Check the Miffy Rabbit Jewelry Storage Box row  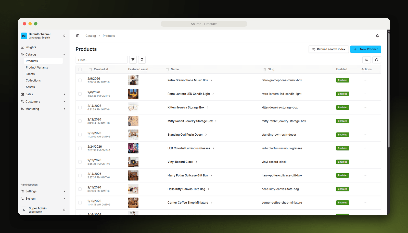pyautogui.click(x=80, y=121)
